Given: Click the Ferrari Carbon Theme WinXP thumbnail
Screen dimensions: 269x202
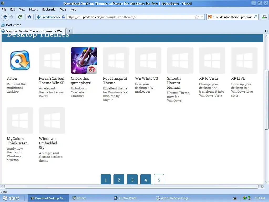Looking at the screenshot, I should (x=52, y=60).
